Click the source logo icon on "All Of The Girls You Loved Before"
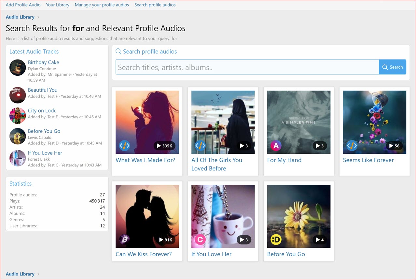The height and width of the screenshot is (280, 416). pos(200,146)
